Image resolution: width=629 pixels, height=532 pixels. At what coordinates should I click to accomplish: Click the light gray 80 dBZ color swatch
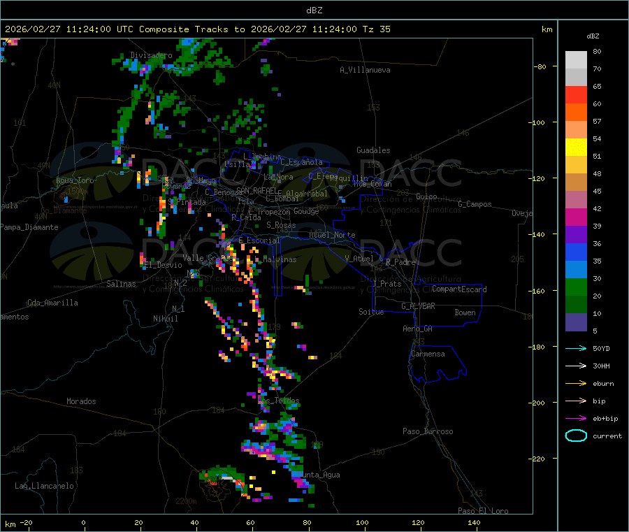coord(576,60)
